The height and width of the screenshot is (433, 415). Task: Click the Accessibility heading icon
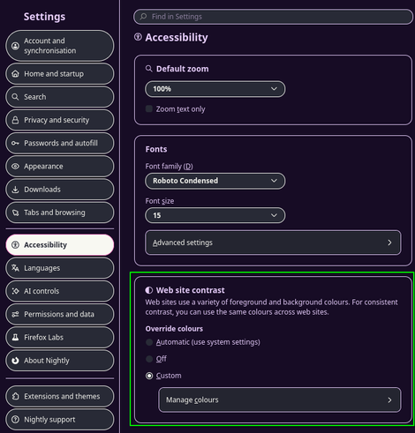(x=138, y=37)
